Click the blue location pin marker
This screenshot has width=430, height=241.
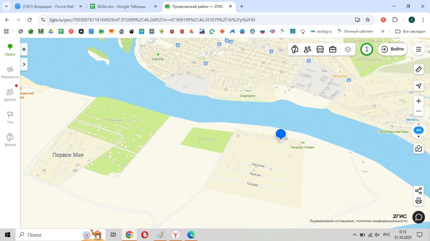tap(281, 134)
